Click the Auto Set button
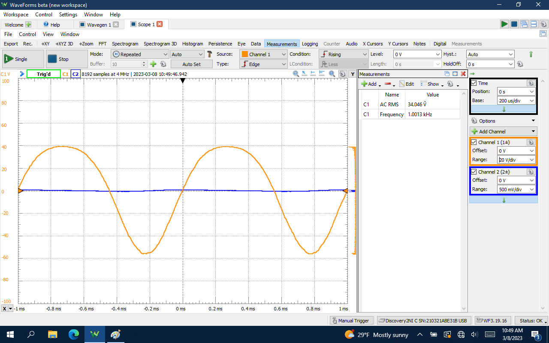Viewport: 549px width, 343px height. pyautogui.click(x=191, y=64)
